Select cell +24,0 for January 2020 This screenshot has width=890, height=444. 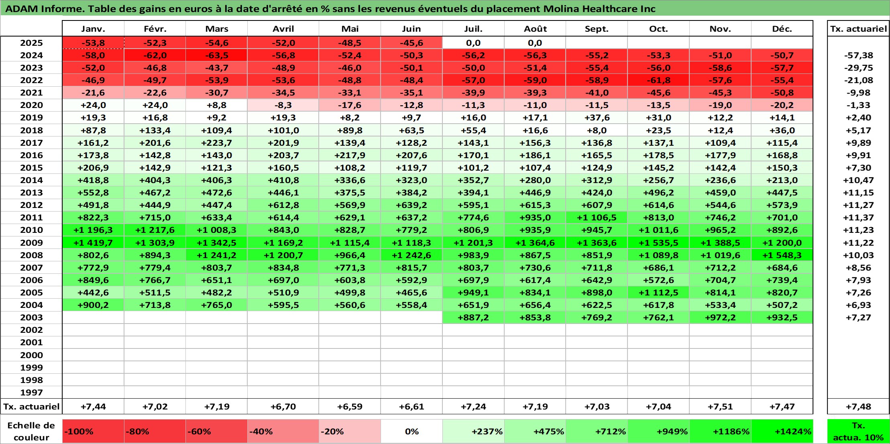point(93,105)
